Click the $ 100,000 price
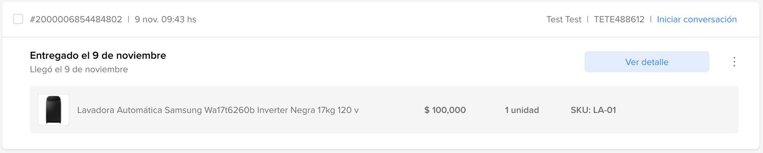 (x=445, y=110)
